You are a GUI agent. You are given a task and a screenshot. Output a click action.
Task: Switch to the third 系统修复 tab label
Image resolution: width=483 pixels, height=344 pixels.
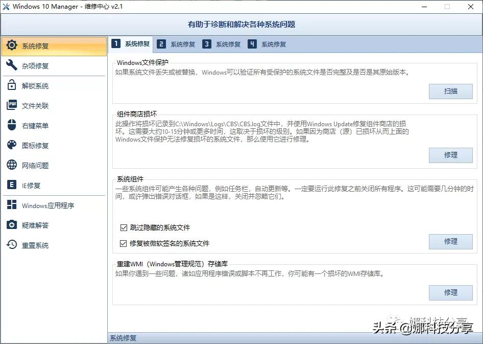(228, 44)
